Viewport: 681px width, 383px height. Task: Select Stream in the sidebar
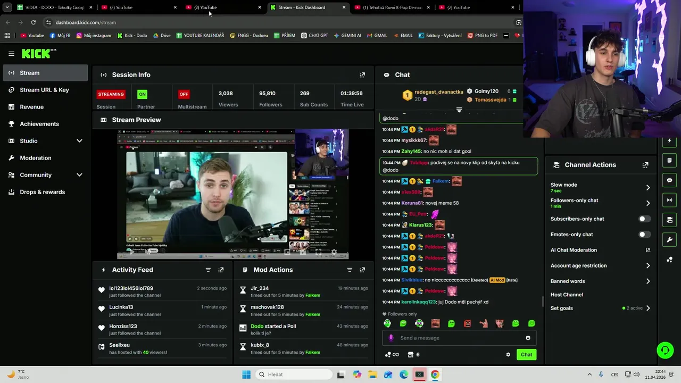pos(45,73)
